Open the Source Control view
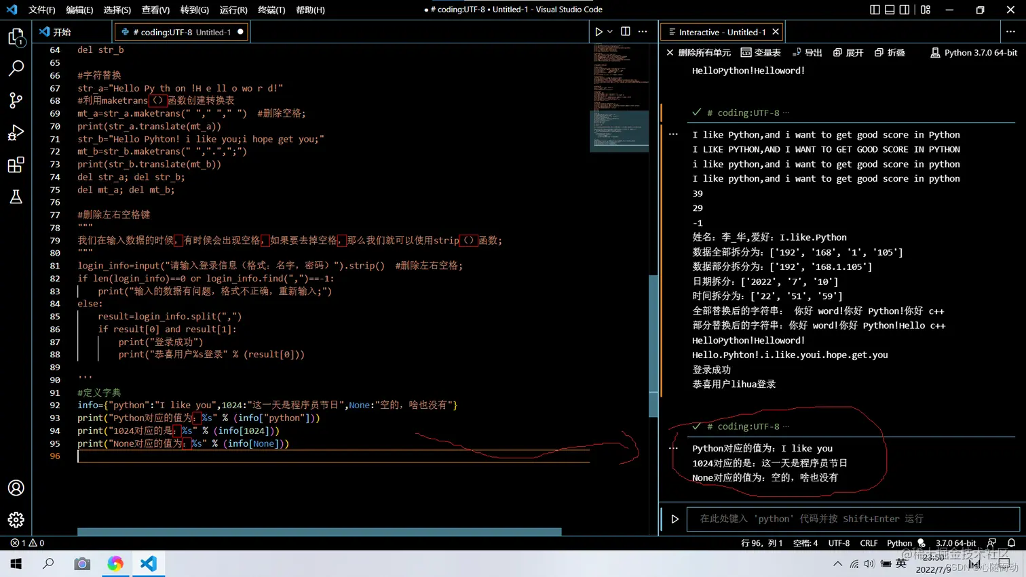The height and width of the screenshot is (577, 1026). (x=16, y=100)
